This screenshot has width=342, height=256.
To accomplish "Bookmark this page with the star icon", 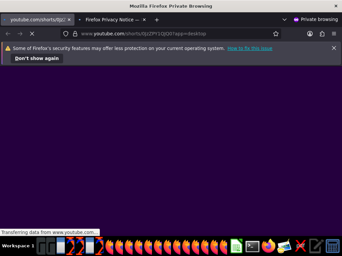I will [x=276, y=34].
